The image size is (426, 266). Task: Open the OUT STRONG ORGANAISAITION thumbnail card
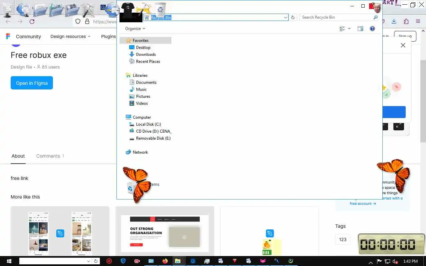point(165,231)
